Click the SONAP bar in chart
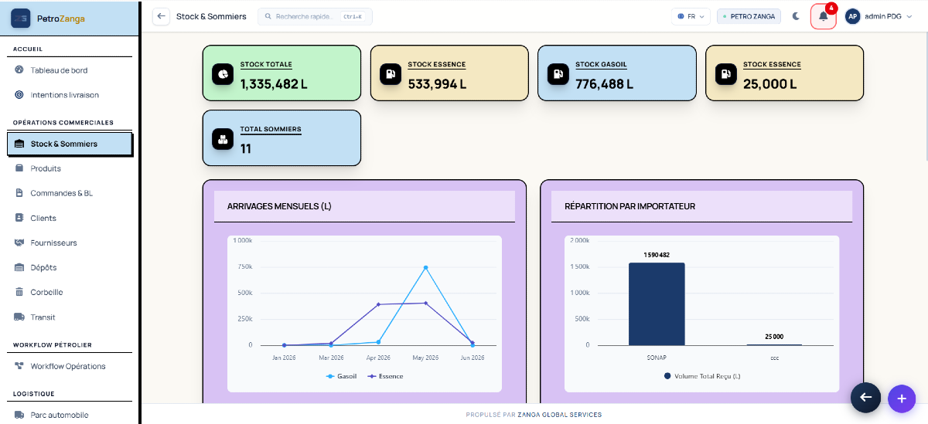The height and width of the screenshot is (424, 928). (657, 304)
